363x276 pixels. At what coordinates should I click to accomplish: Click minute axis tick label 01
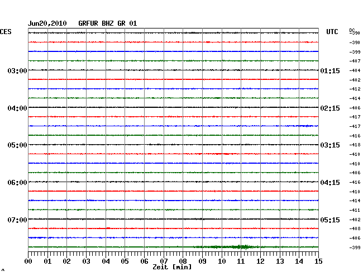click(x=47, y=261)
